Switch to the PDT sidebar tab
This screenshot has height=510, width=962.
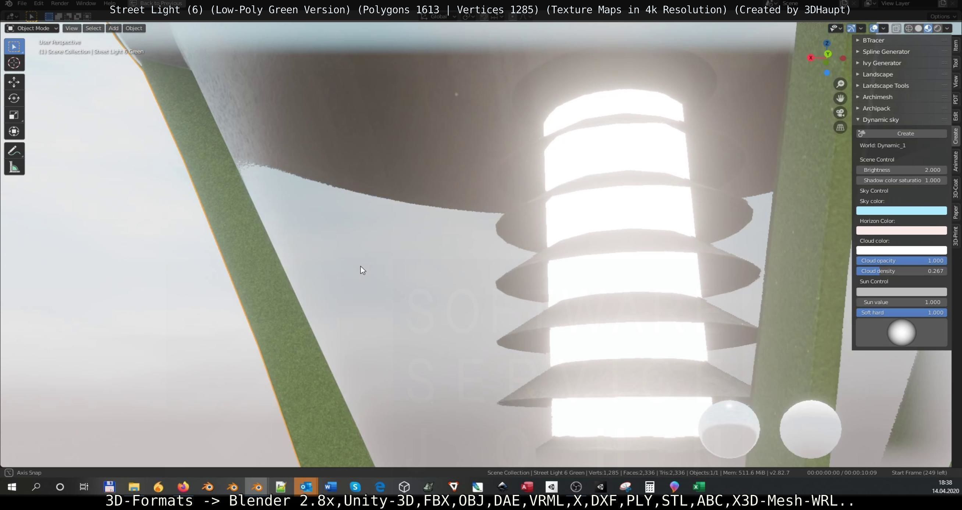pos(956,99)
